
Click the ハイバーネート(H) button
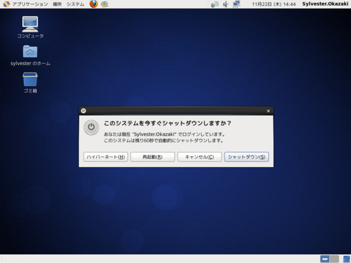tap(106, 157)
